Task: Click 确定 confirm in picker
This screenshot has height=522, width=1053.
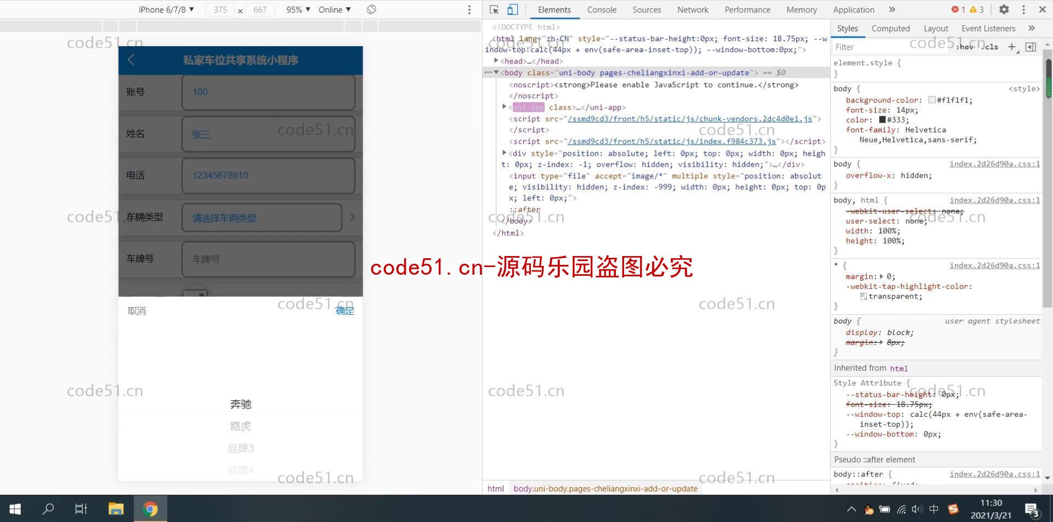Action: pos(345,310)
